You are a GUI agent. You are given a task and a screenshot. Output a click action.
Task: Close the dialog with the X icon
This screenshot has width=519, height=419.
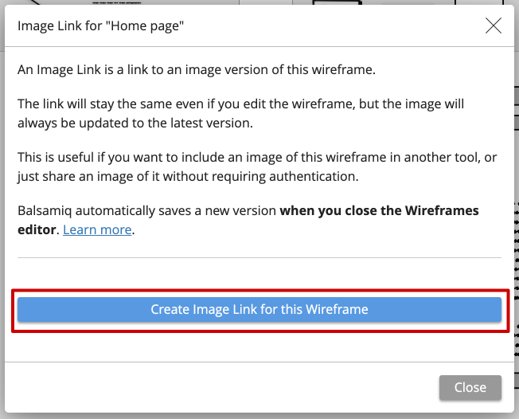pos(494,25)
